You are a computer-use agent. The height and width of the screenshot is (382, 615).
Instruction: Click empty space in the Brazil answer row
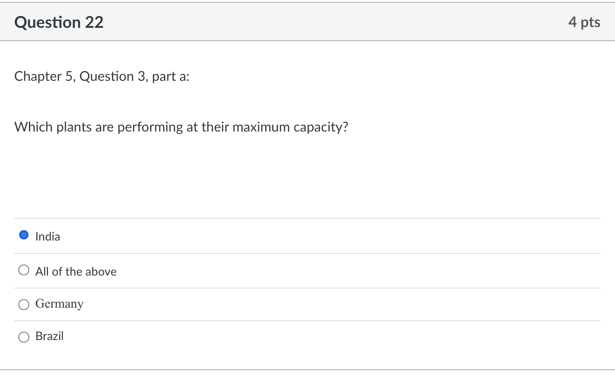click(x=305, y=337)
